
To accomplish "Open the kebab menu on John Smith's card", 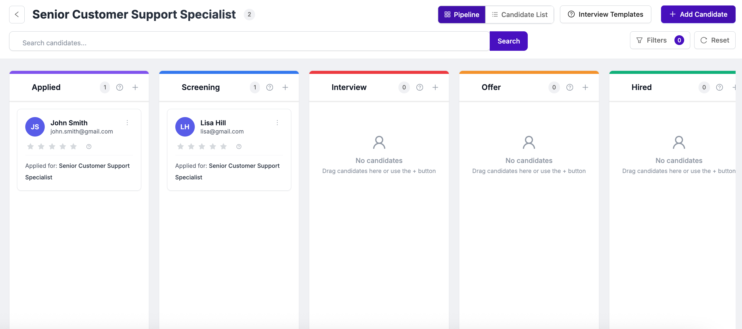I will click(x=127, y=123).
